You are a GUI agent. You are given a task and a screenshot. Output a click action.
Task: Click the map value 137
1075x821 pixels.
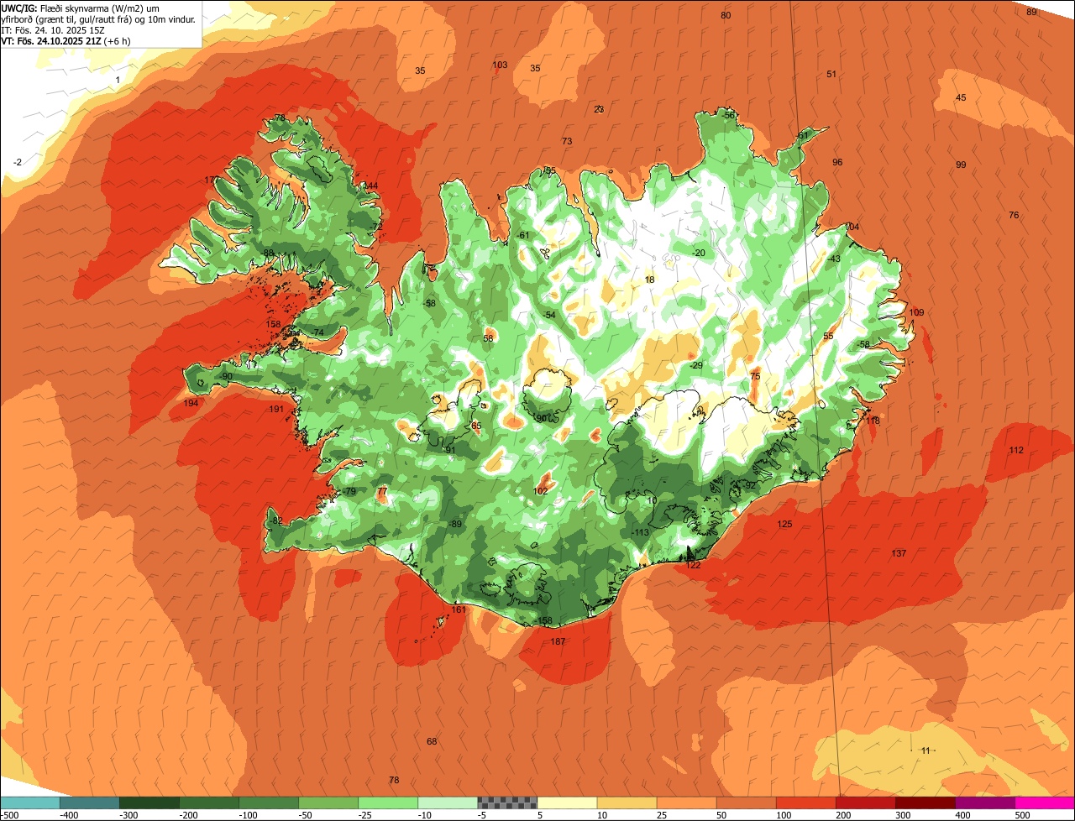pos(899,554)
